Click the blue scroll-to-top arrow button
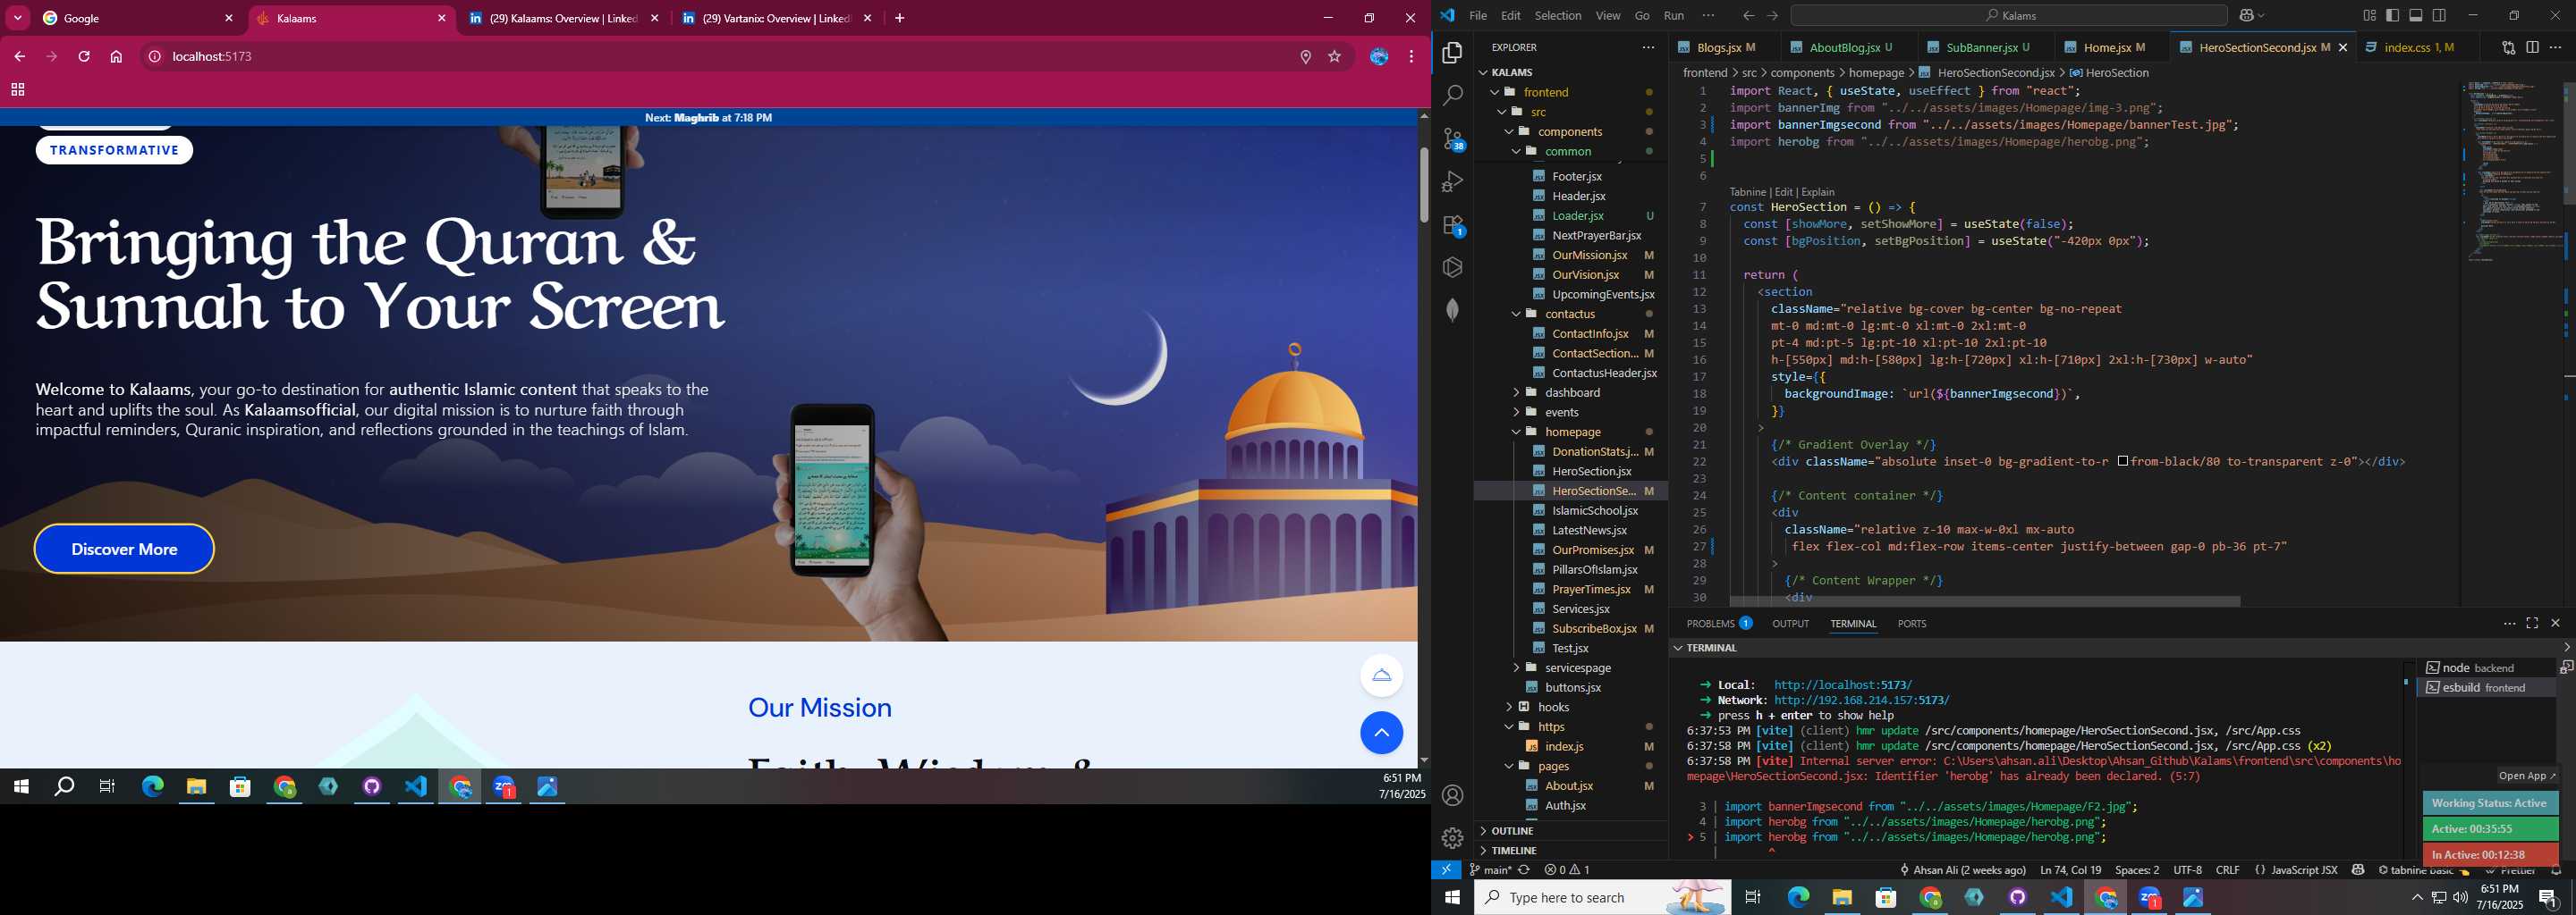The width and height of the screenshot is (2576, 915). click(1381, 734)
